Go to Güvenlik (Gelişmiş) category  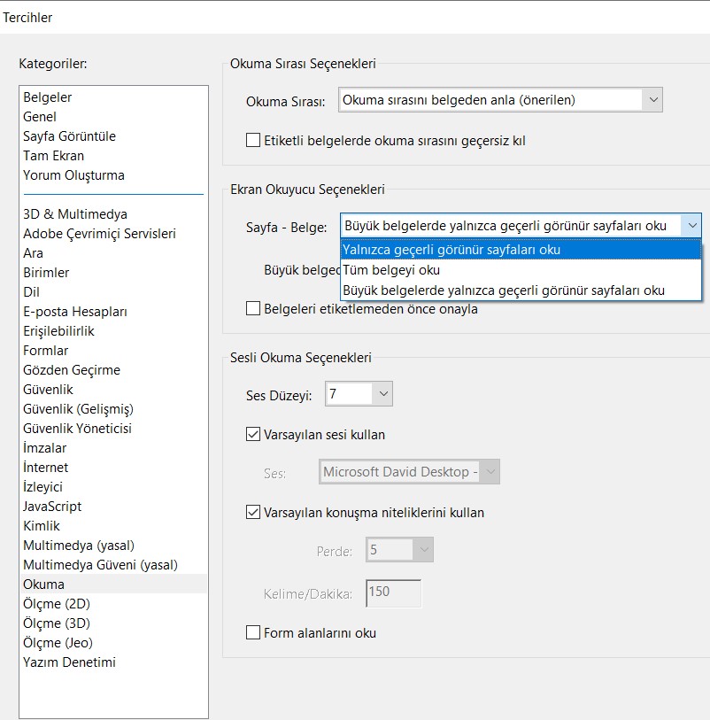coord(78,409)
